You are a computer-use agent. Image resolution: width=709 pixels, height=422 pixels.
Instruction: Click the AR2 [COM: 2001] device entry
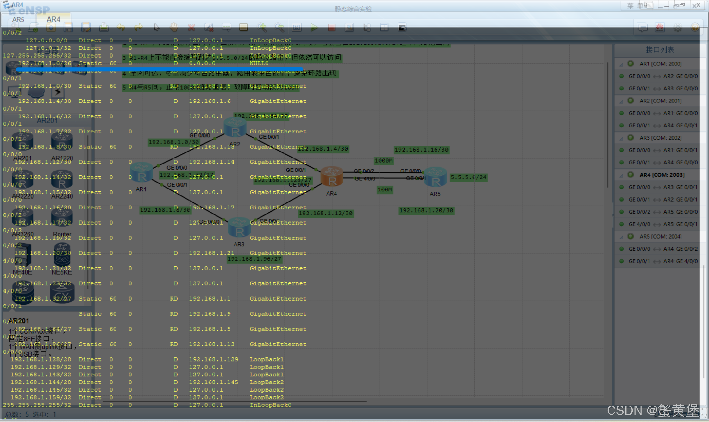(660, 101)
